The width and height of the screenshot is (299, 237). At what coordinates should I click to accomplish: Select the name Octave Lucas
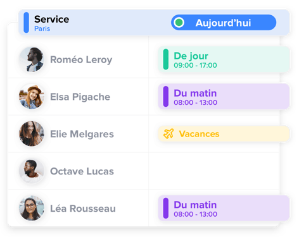click(82, 171)
